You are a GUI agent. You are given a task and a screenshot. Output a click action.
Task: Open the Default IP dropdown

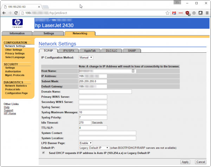click(x=94, y=148)
